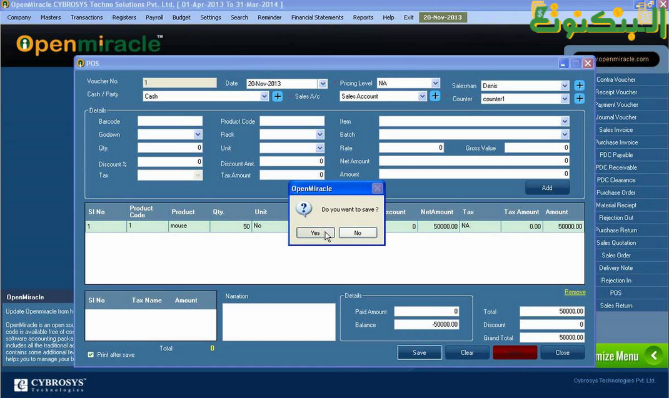Screen dimensions: 669x398
Task: Click No in the save dialog
Action: coord(358,233)
